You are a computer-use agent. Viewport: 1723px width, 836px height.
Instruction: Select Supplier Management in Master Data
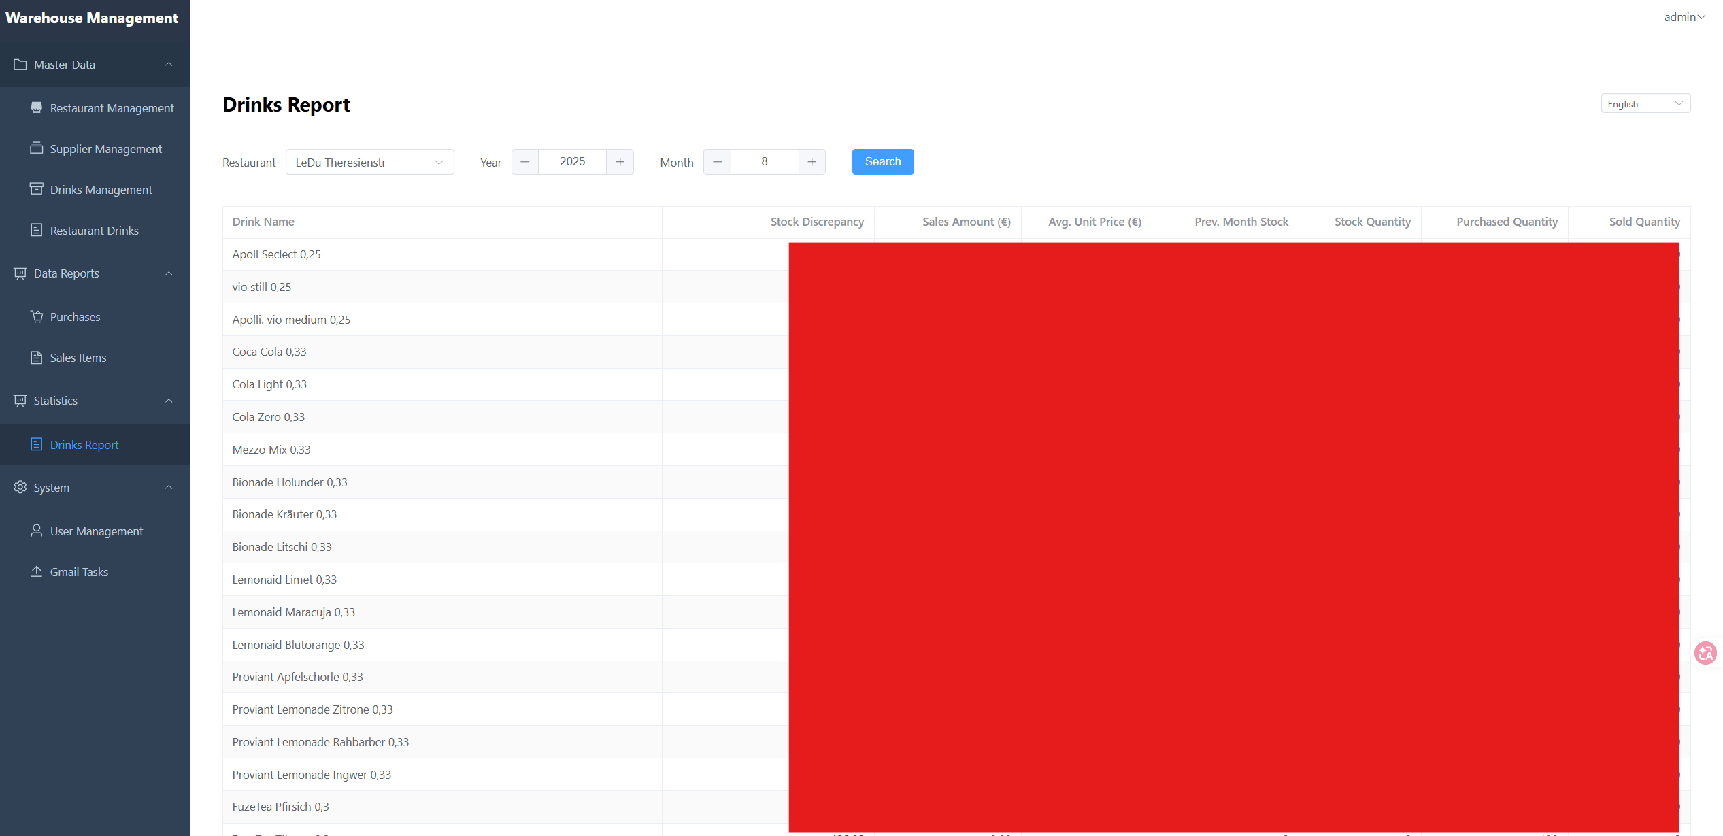[105, 148]
